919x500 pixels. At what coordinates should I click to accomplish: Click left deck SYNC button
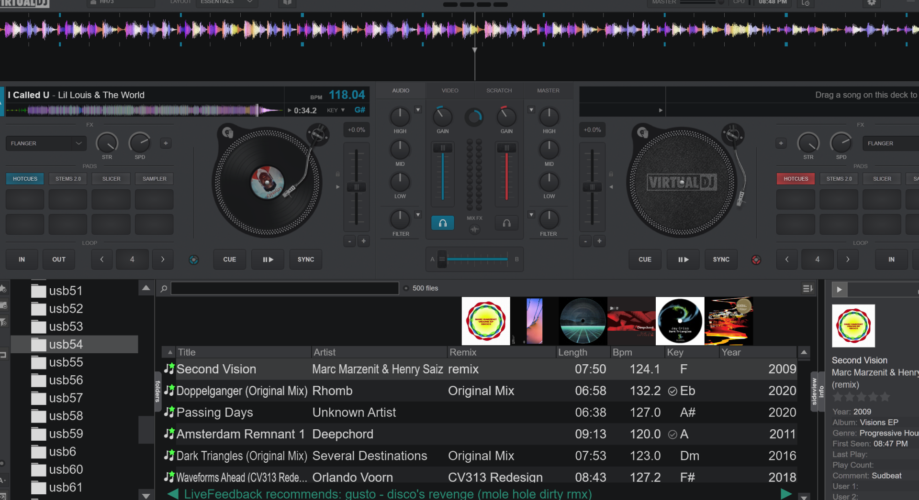click(x=306, y=260)
